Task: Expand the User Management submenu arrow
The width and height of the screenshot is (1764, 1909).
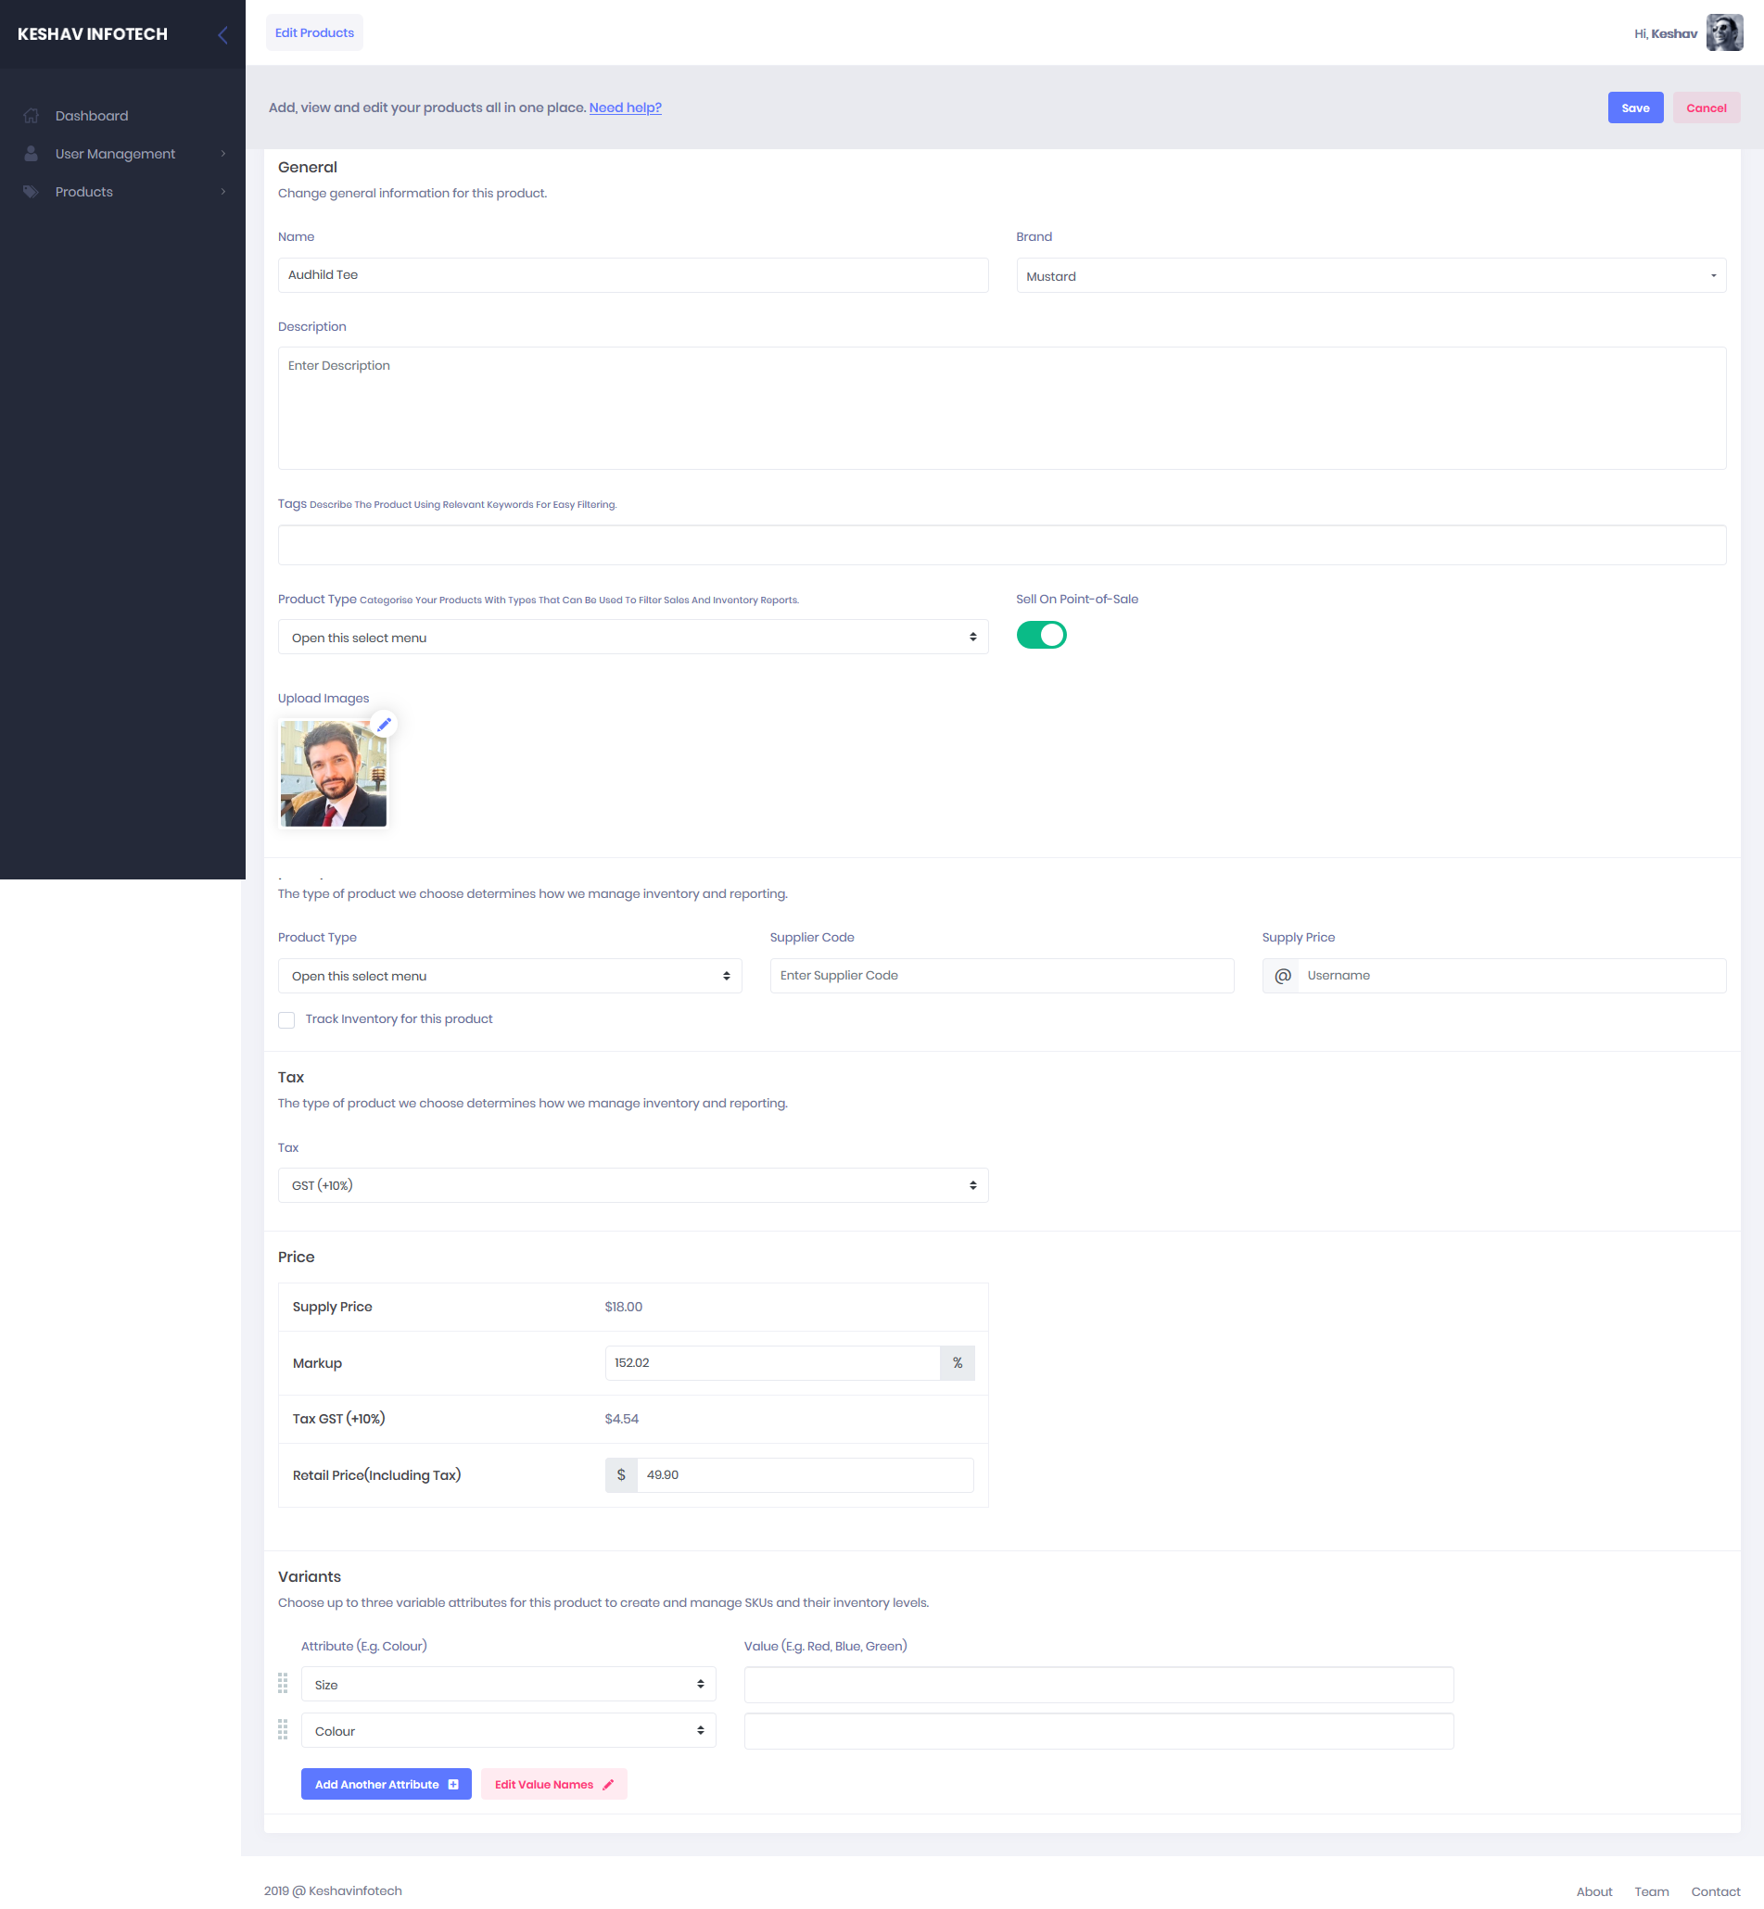Action: pos(223,154)
